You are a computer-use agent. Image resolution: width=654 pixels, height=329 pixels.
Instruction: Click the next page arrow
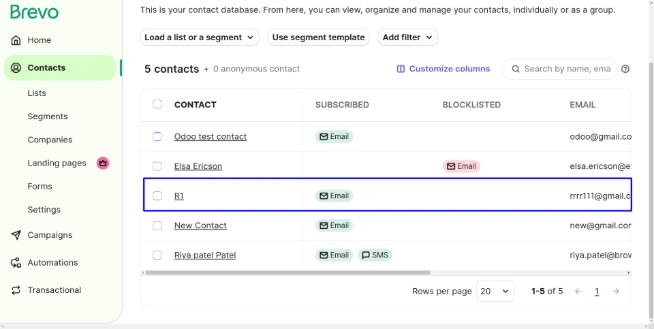pos(616,292)
